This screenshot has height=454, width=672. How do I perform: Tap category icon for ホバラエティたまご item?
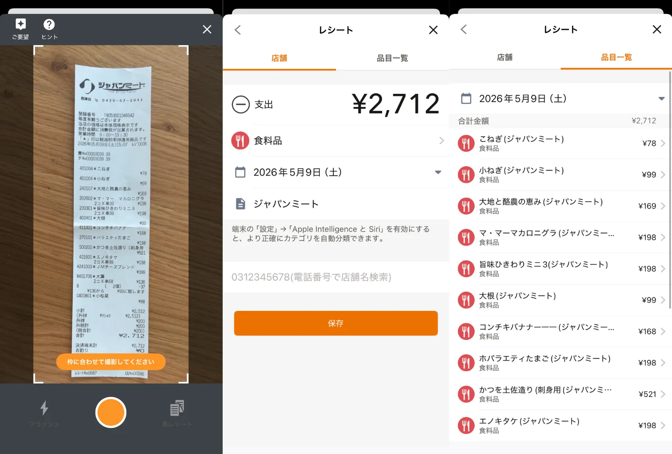click(x=466, y=363)
